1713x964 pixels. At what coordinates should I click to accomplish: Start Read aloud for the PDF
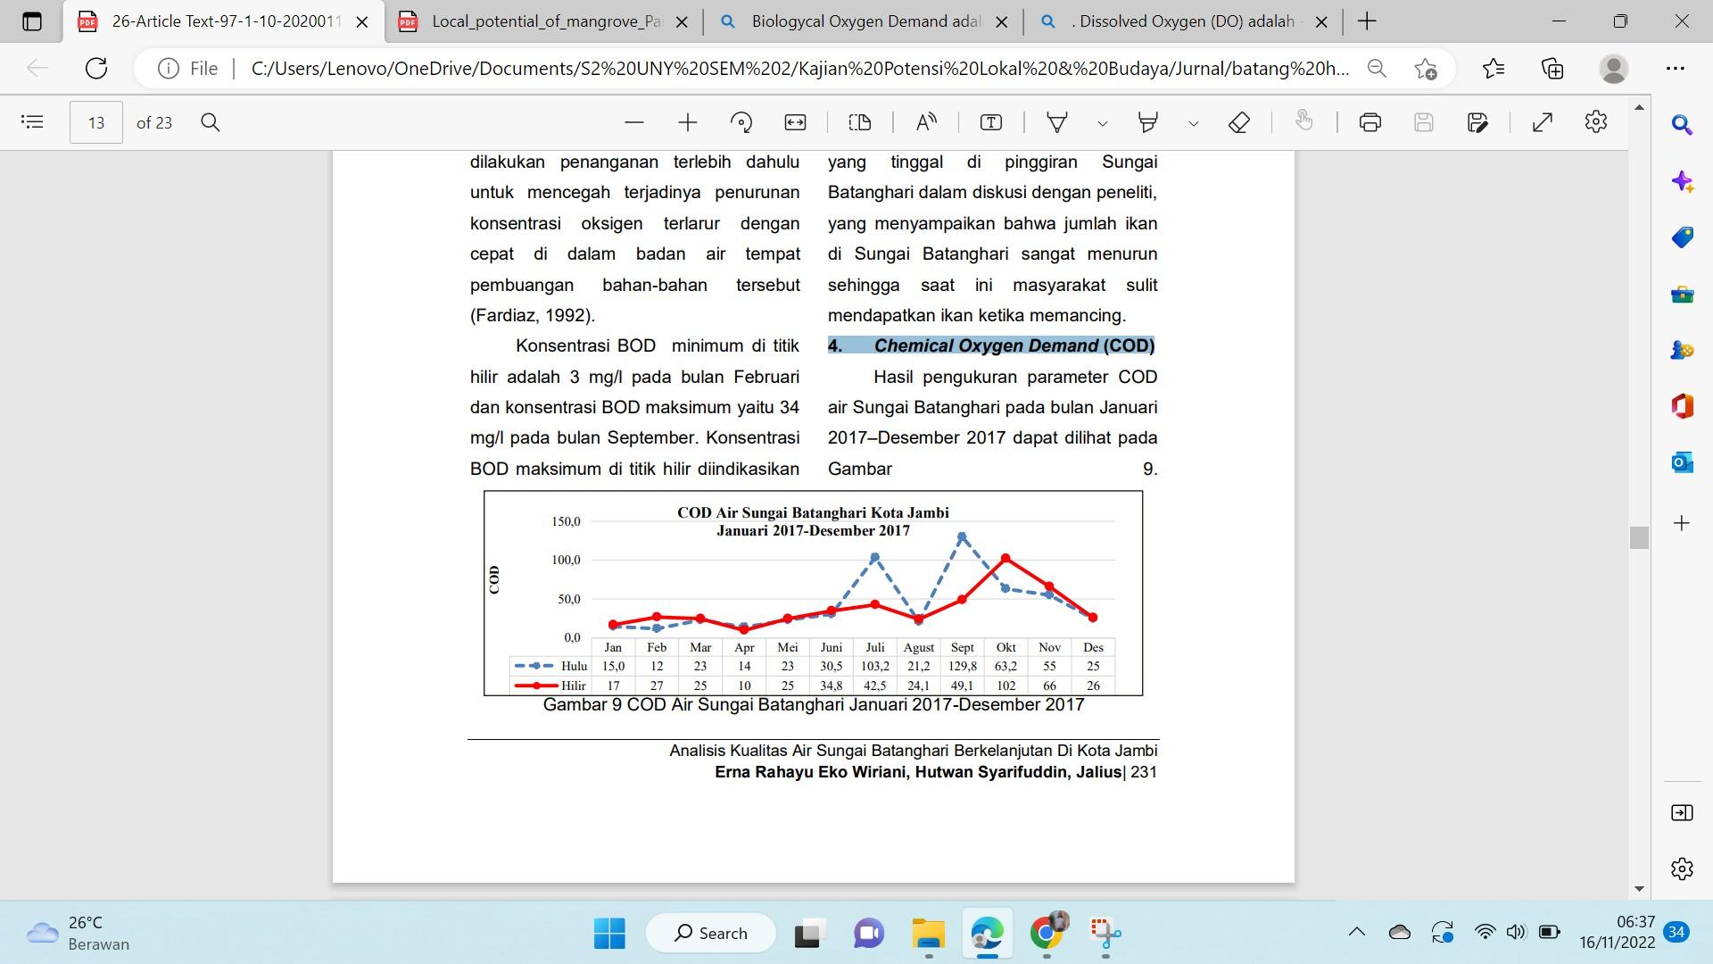(x=926, y=122)
